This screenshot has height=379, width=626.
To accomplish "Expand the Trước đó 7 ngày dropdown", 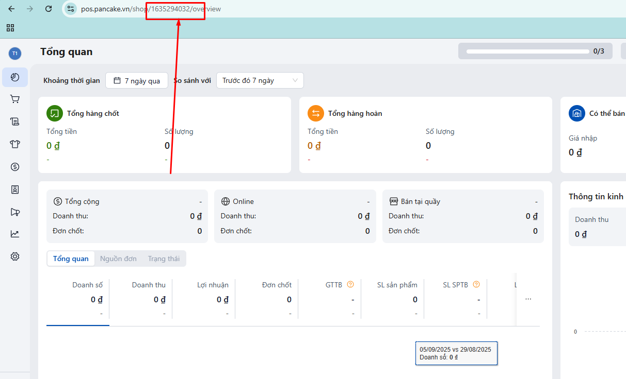I will click(260, 80).
